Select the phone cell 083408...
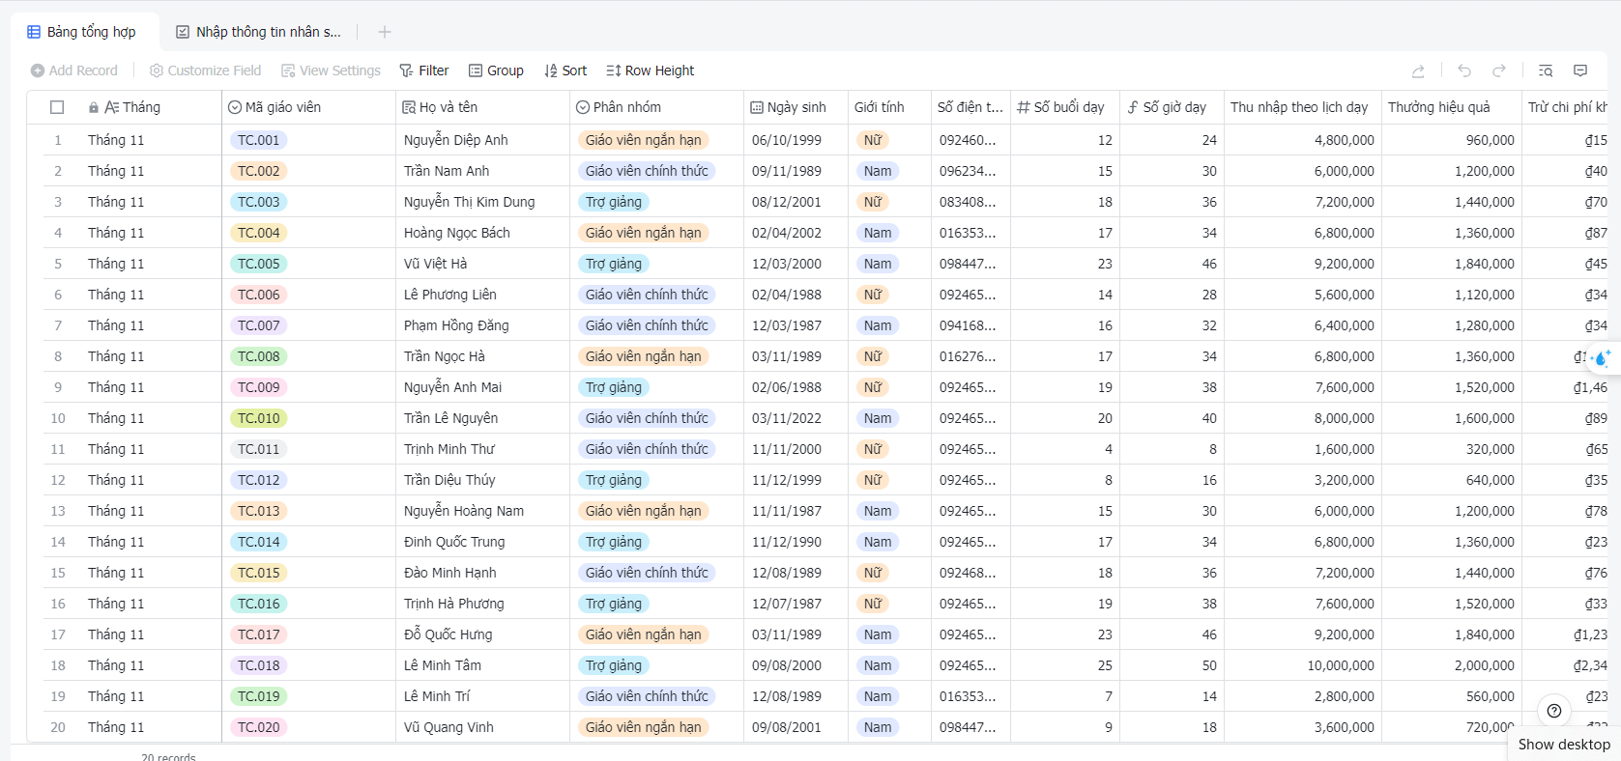Image resolution: width=1621 pixels, height=761 pixels. point(970,202)
